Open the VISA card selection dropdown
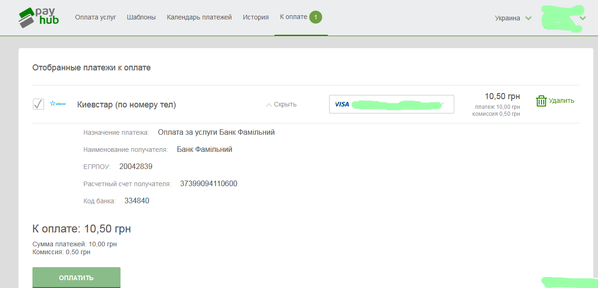The height and width of the screenshot is (288, 598). (392, 104)
